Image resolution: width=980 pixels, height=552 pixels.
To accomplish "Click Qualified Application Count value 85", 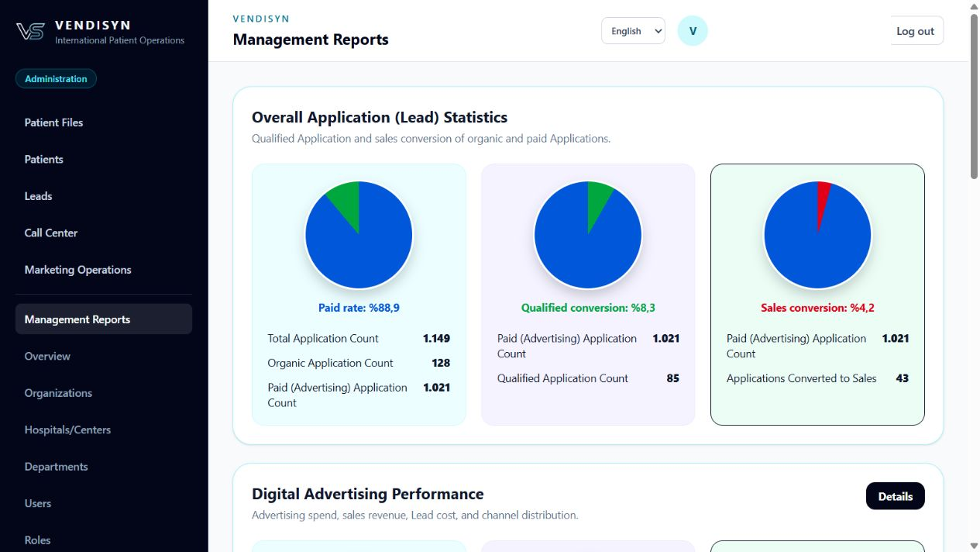I will pos(672,378).
